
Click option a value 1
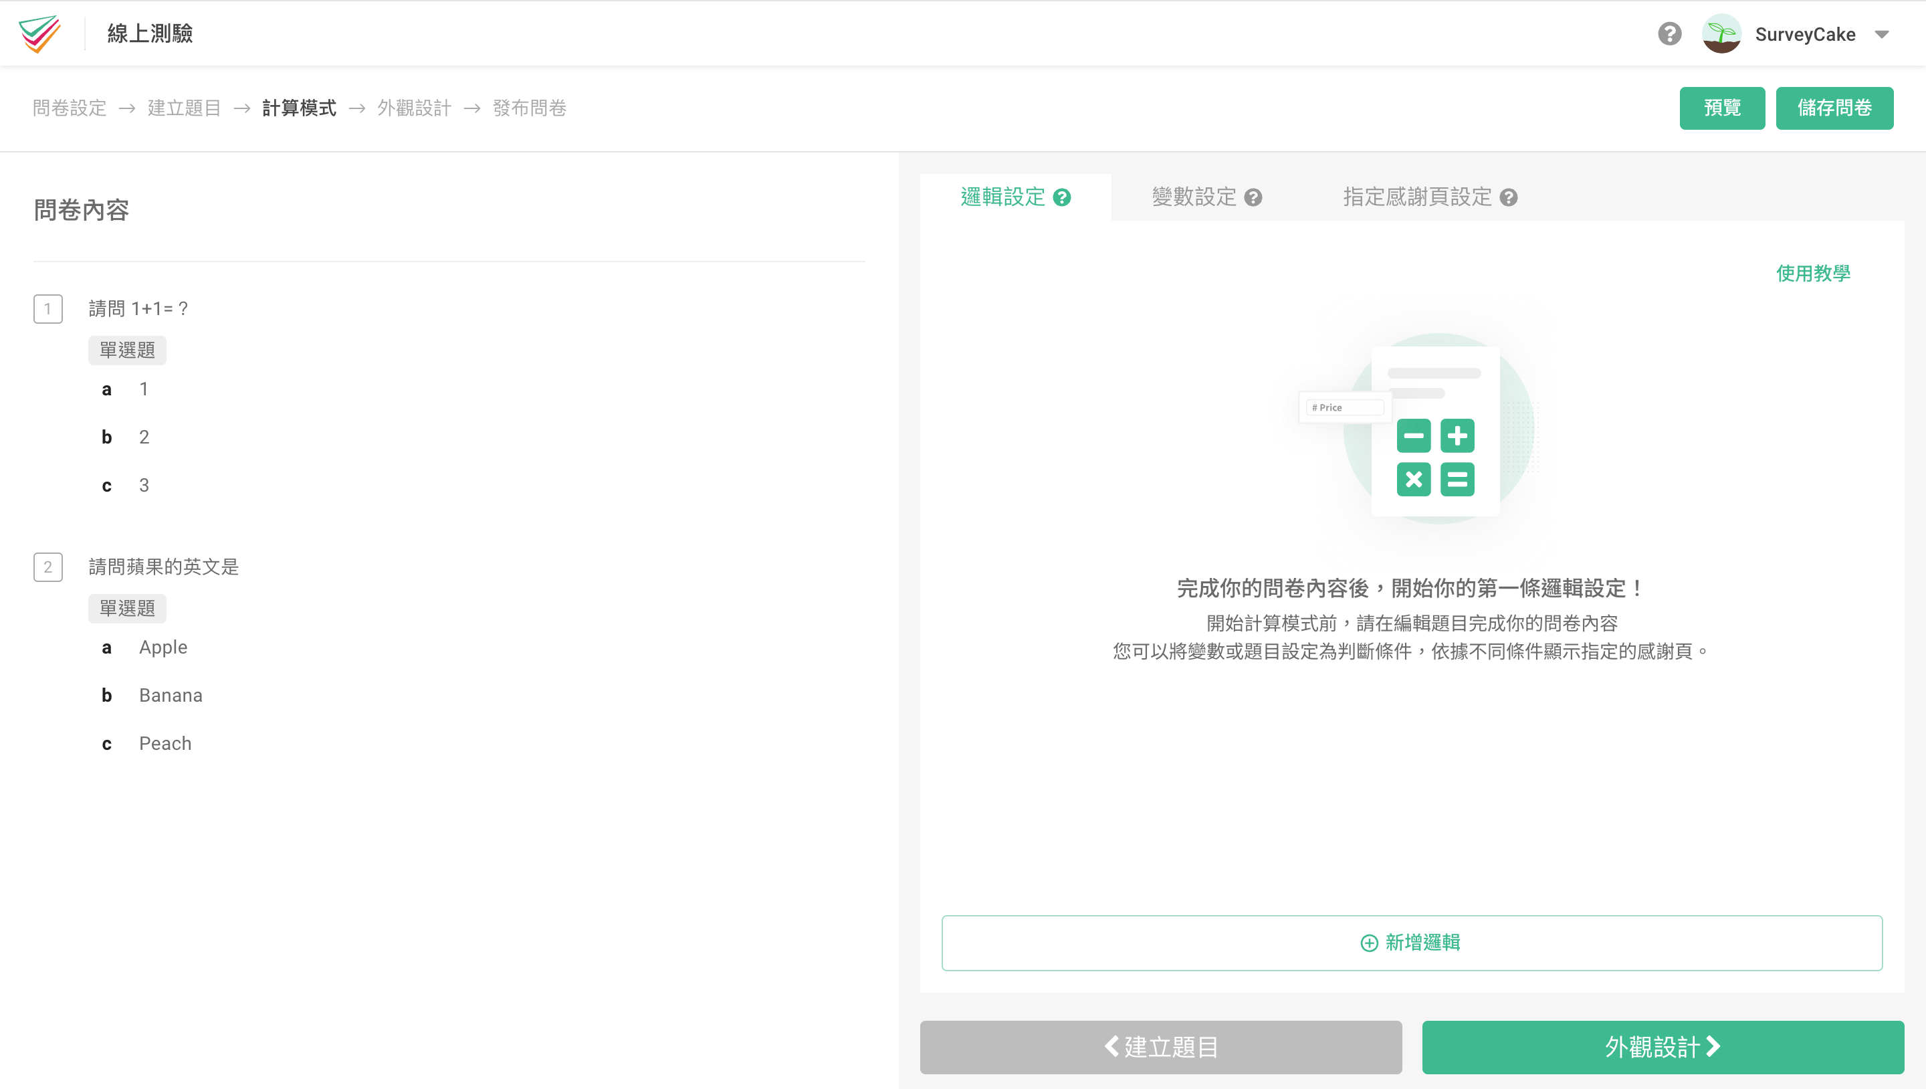coord(144,389)
